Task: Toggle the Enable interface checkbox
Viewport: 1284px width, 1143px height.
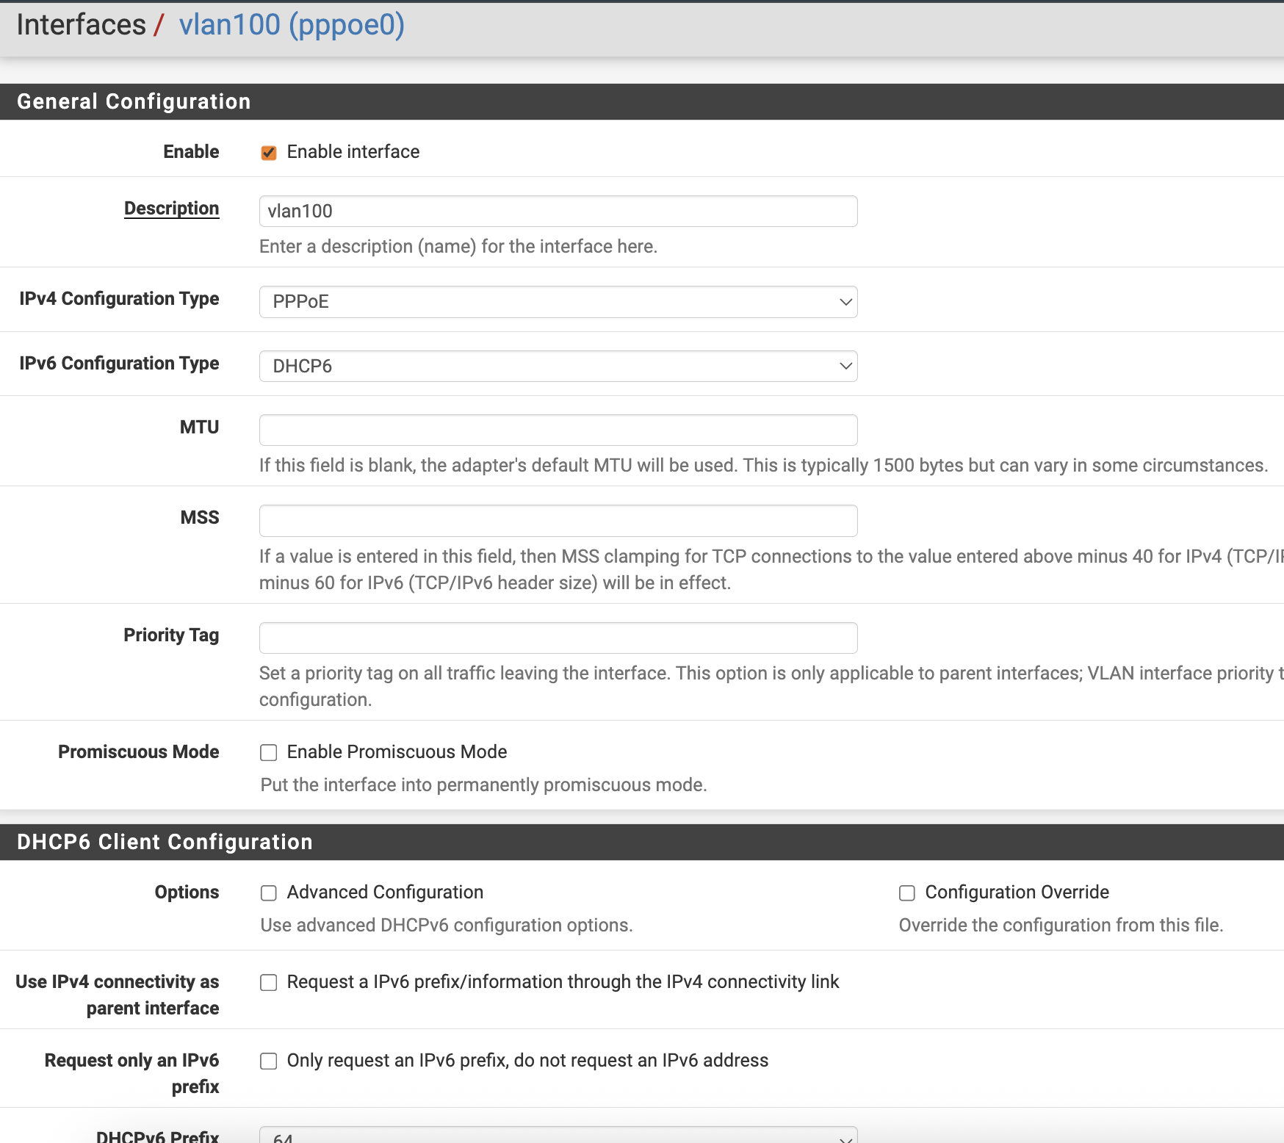Action: click(x=269, y=152)
